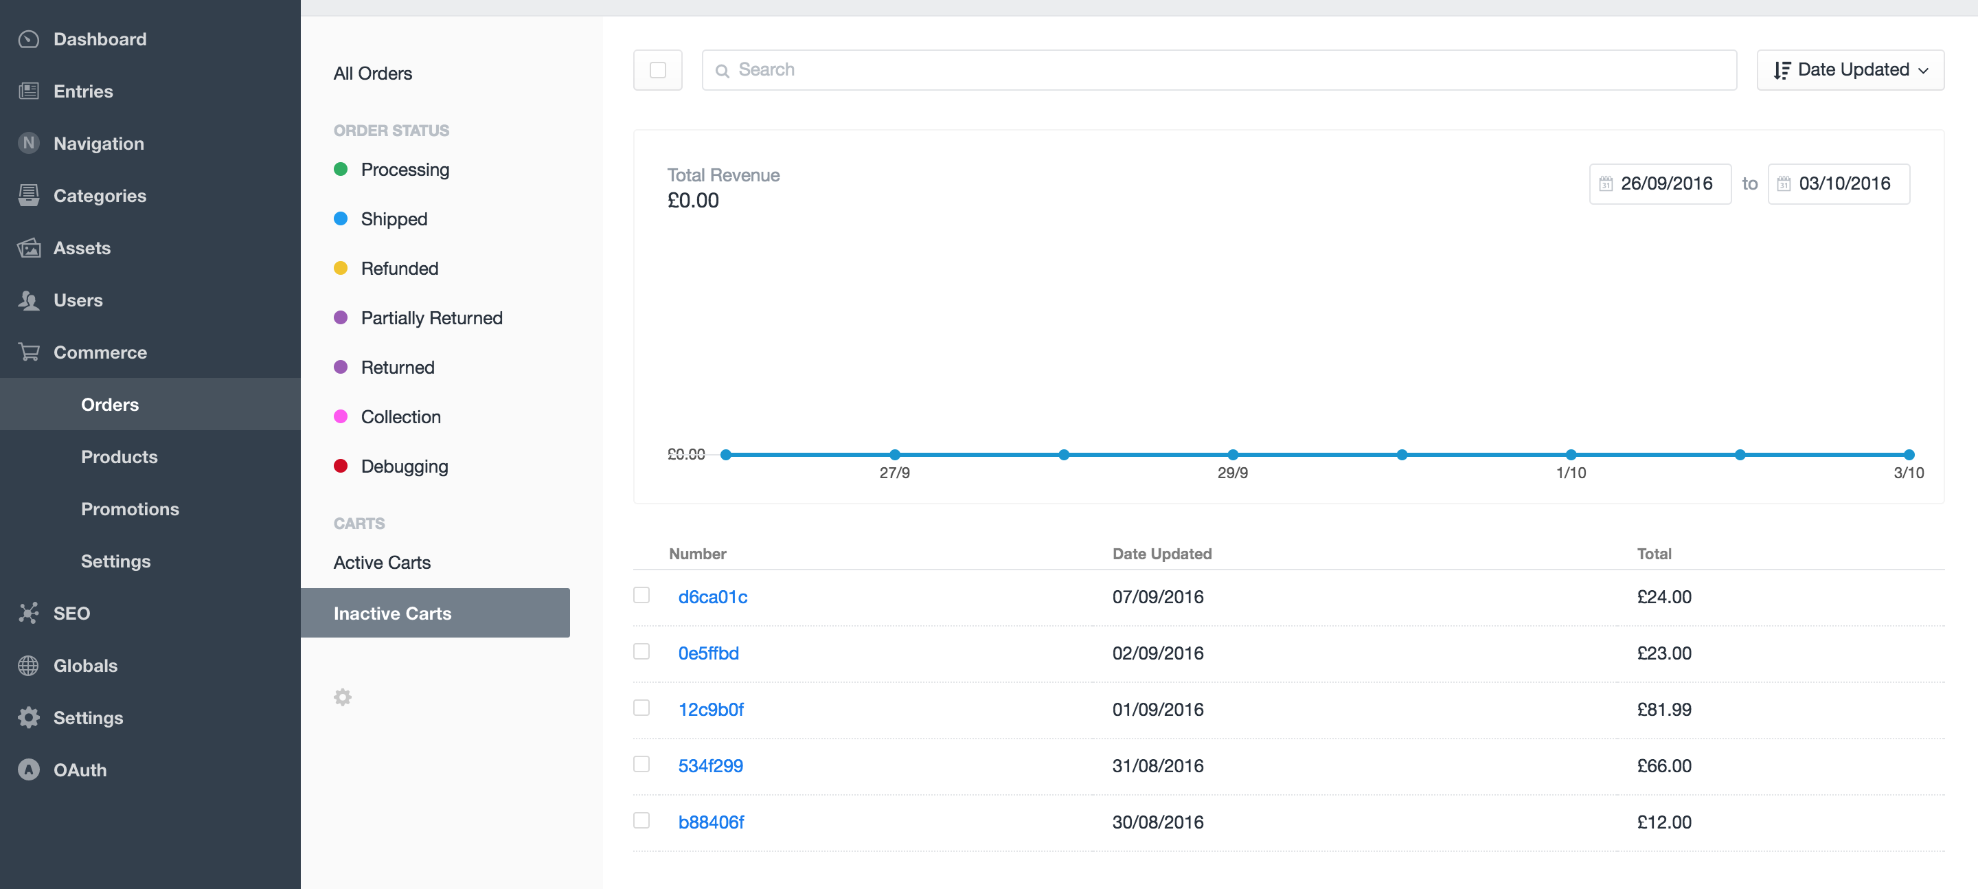Click the Number column header
The height and width of the screenshot is (889, 1978).
697,553
